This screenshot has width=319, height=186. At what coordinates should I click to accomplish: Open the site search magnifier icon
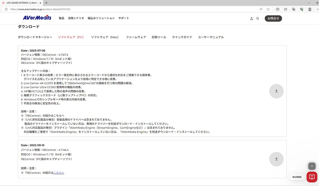coord(258,19)
